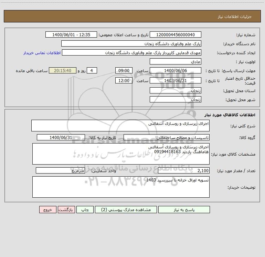Click the countdown timer 20:15:40
The image size is (265, 257).
point(63,70)
